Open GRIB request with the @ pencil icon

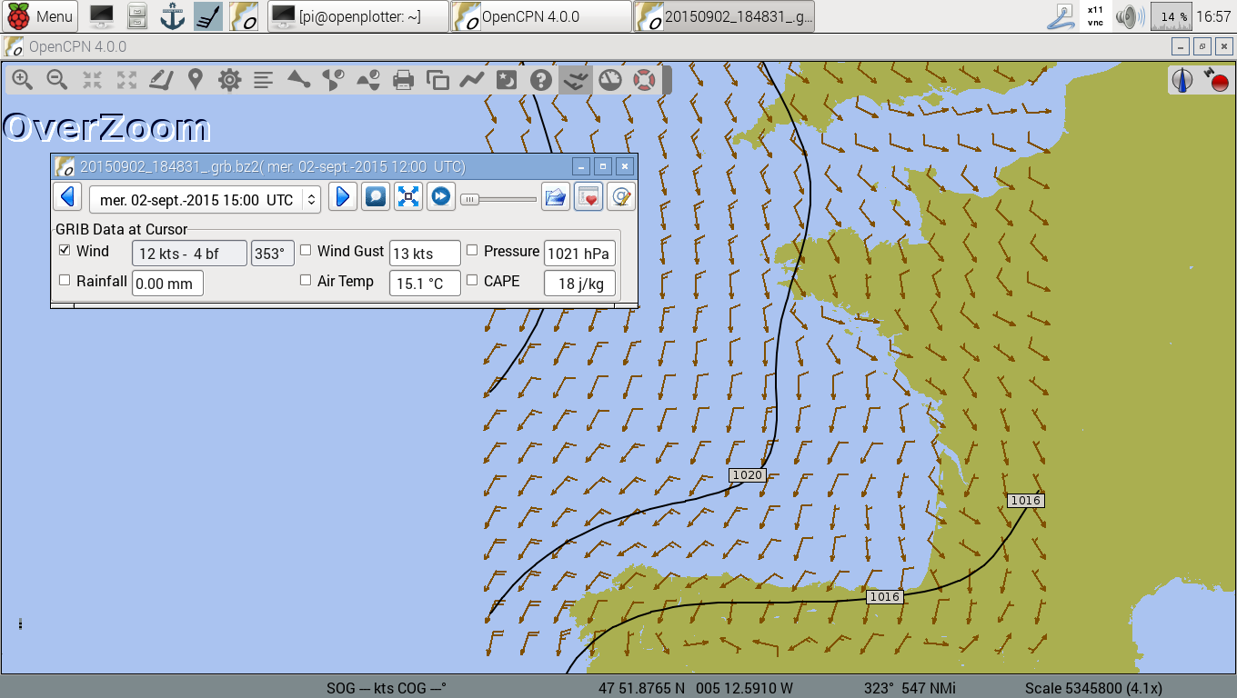(x=621, y=196)
